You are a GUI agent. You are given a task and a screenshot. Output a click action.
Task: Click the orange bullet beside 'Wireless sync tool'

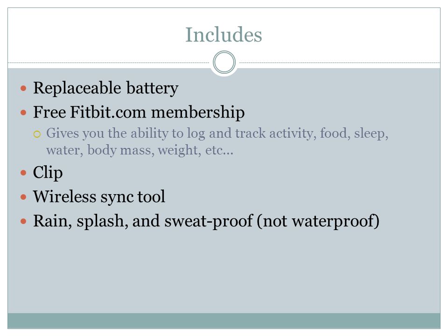[23, 197]
